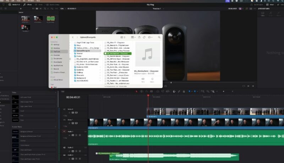Select the green audio clip in media pool
Viewport: 284px width, 163px height.
(51, 18)
